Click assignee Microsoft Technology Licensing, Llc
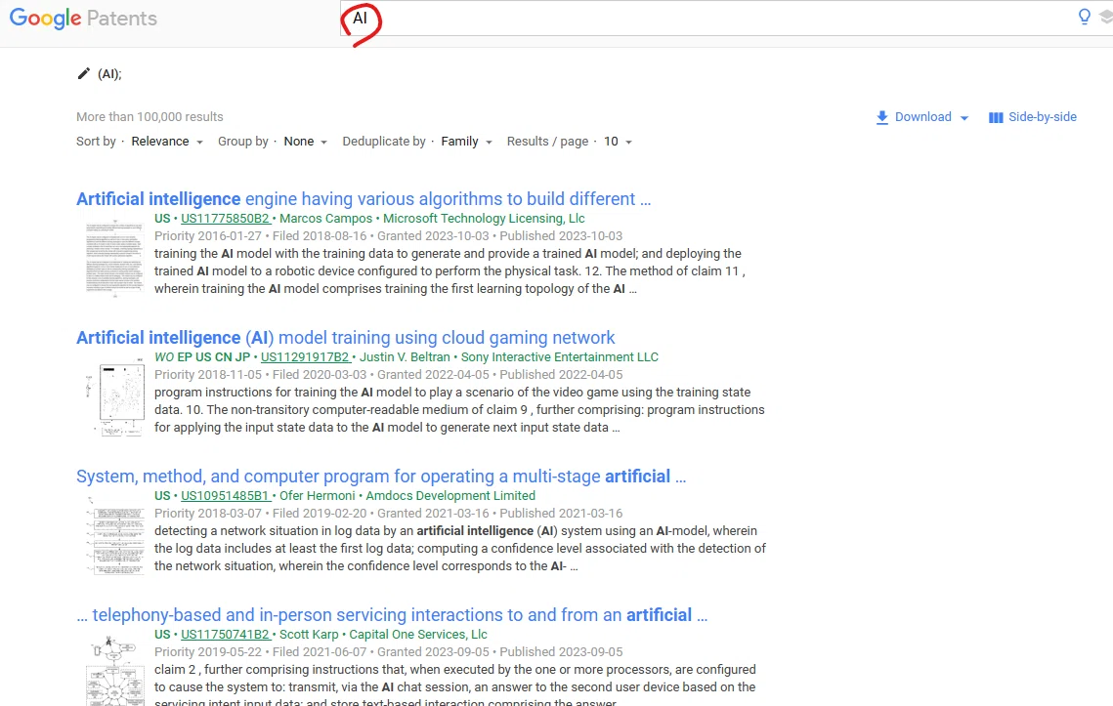 click(x=484, y=219)
